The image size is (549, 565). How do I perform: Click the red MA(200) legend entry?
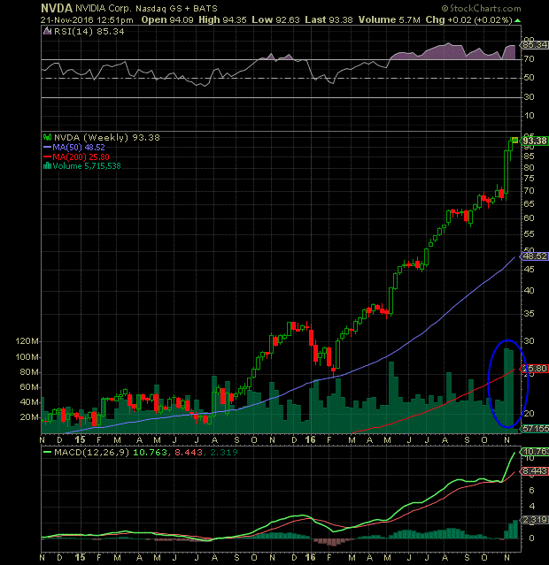pyautogui.click(x=81, y=156)
